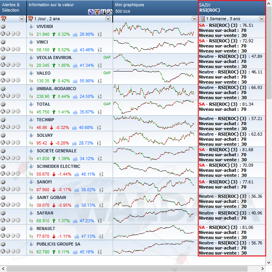272x272 pixels.
Task: Open SANOFI info icon
Action: point(31,182)
